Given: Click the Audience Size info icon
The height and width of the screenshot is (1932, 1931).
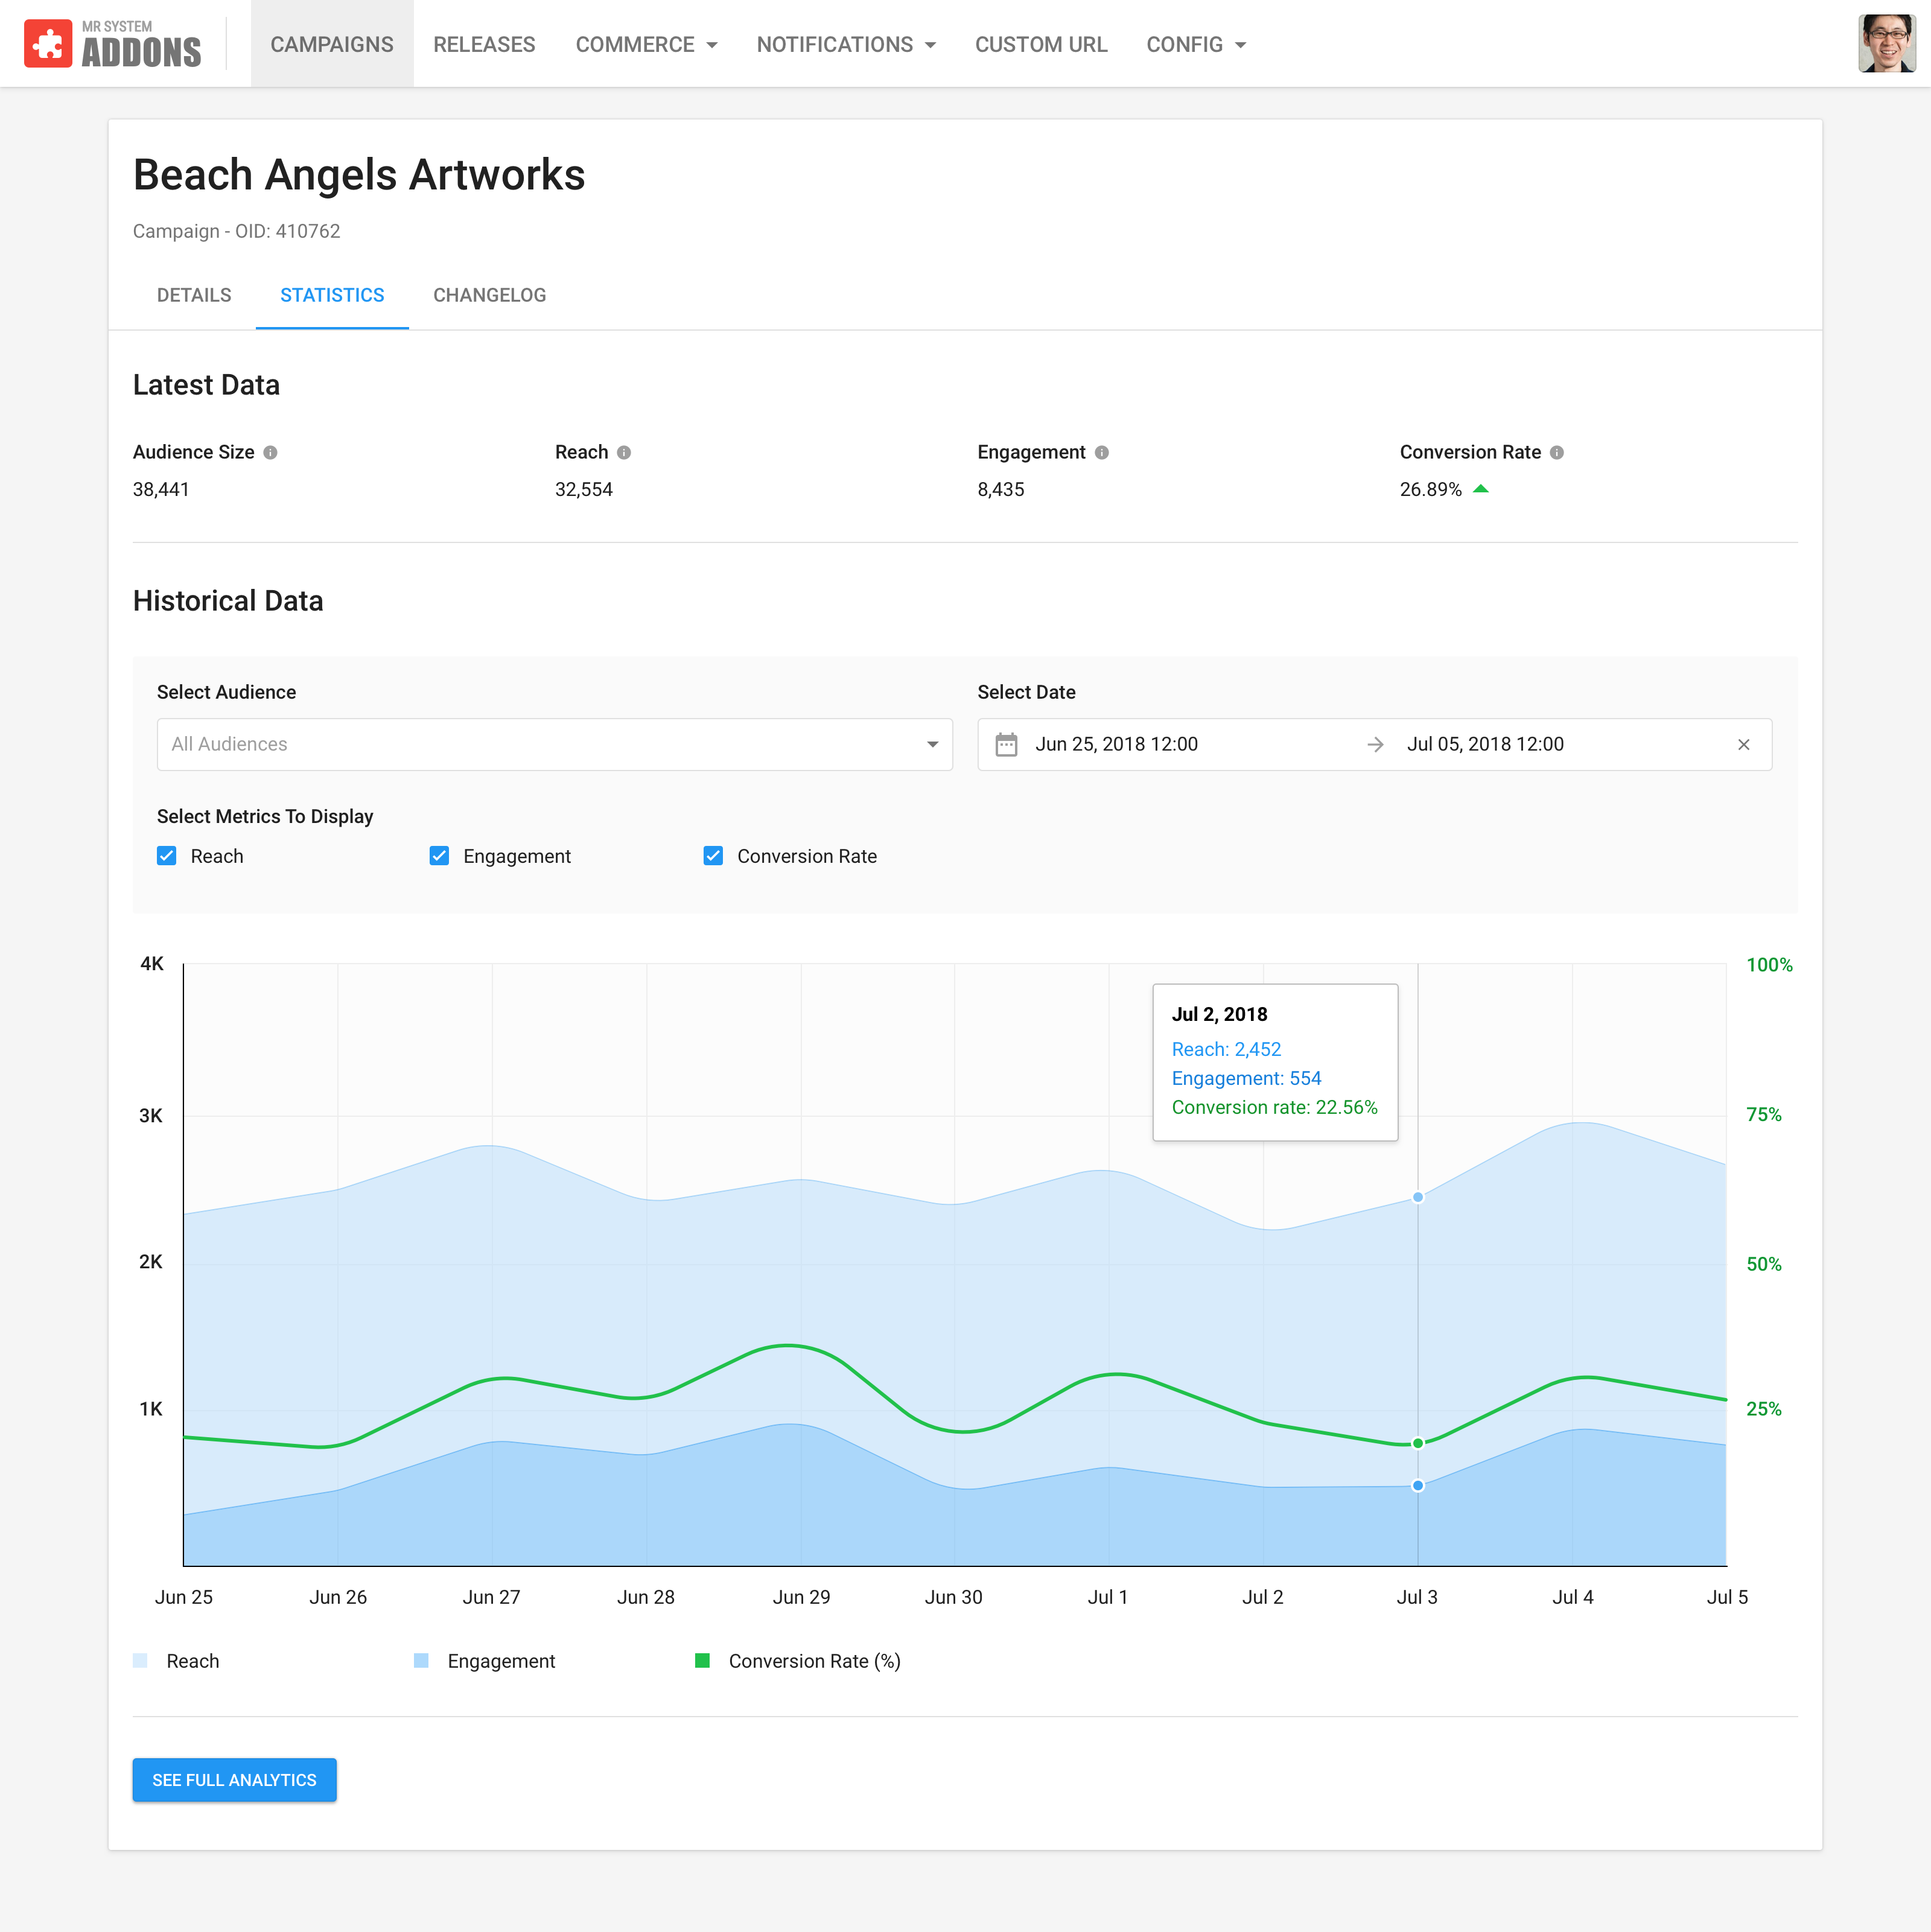Looking at the screenshot, I should pyautogui.click(x=270, y=452).
